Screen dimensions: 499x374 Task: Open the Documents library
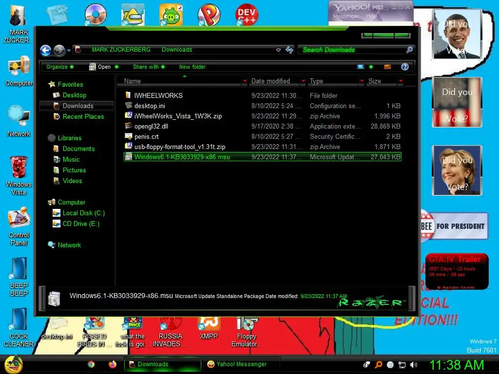(74, 149)
